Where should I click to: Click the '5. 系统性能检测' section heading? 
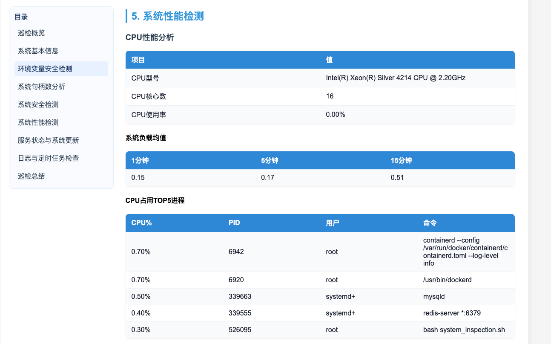[167, 16]
